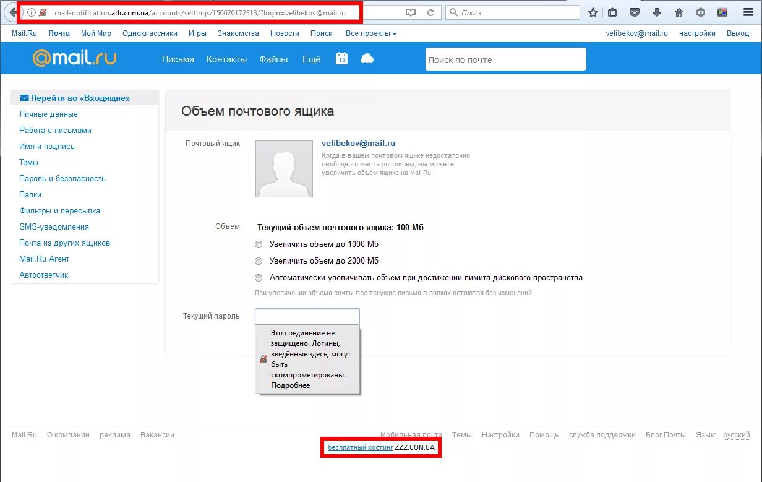Bookmark this page with star icon
The height and width of the screenshot is (482, 762).
(x=593, y=12)
